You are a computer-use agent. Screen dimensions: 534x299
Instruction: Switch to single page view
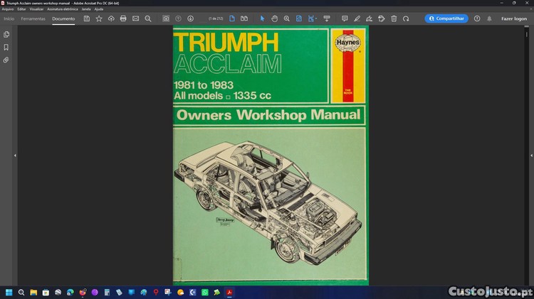click(x=232, y=18)
